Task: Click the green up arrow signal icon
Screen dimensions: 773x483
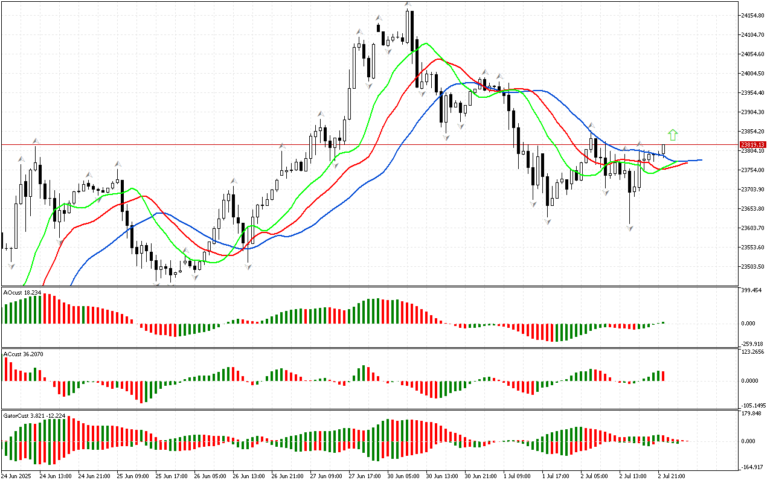Action: click(x=673, y=135)
